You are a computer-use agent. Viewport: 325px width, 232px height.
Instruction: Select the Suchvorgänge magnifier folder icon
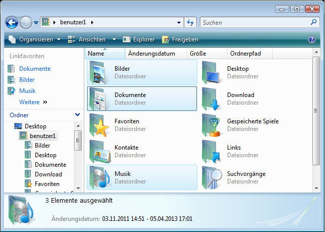tap(212, 178)
